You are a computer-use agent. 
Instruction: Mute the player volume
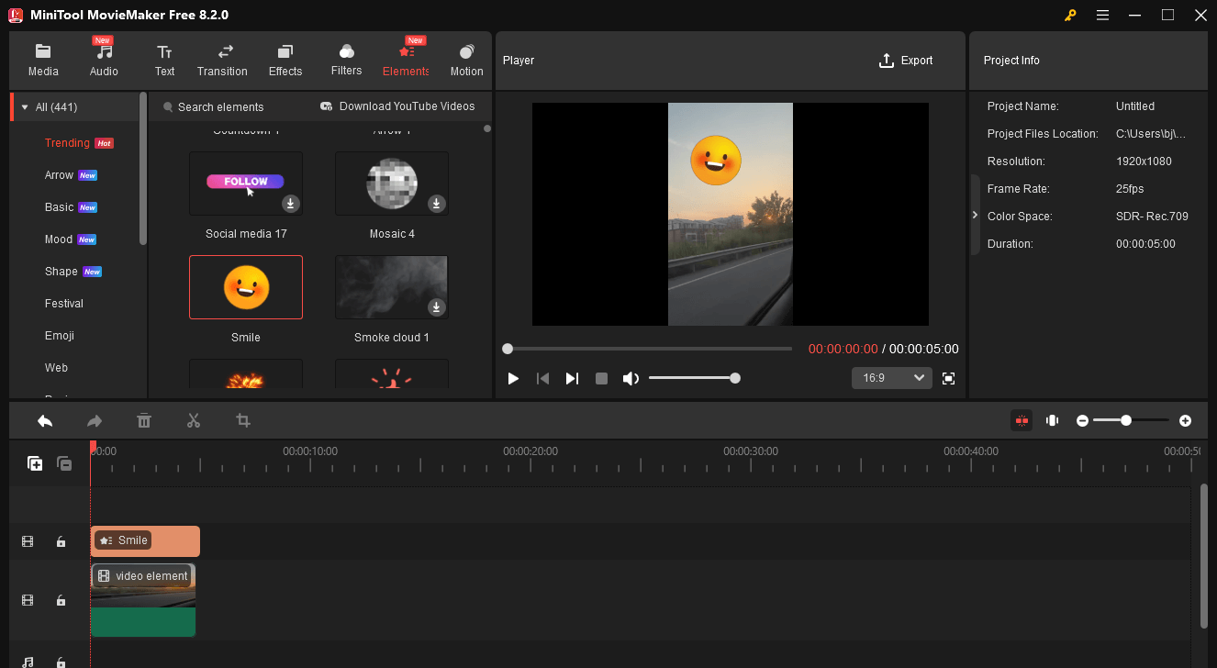coord(631,378)
